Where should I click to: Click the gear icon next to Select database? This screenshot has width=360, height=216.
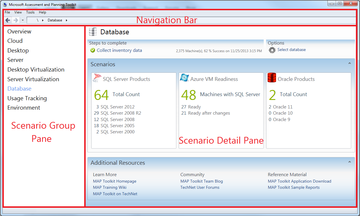tap(272, 50)
